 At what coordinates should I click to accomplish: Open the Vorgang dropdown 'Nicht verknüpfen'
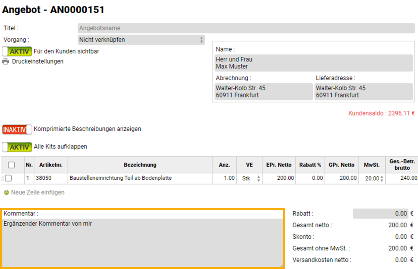[141, 40]
